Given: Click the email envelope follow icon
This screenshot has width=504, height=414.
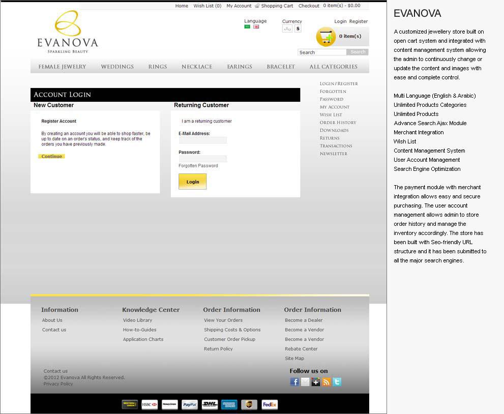Looking at the screenshot, I should tap(305, 382).
